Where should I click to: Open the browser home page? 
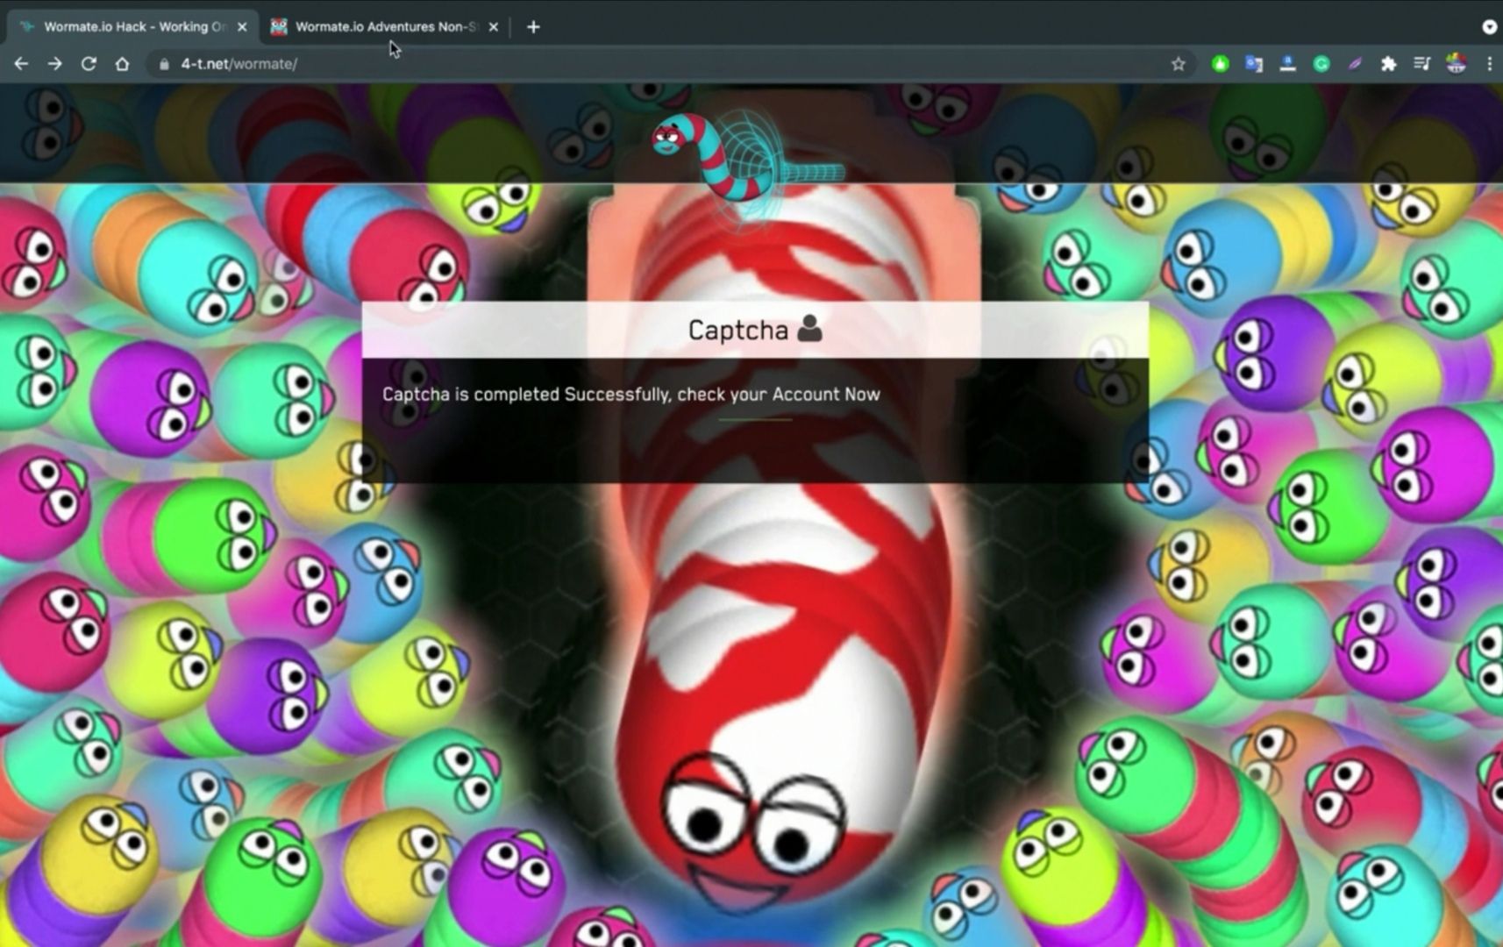tap(122, 64)
